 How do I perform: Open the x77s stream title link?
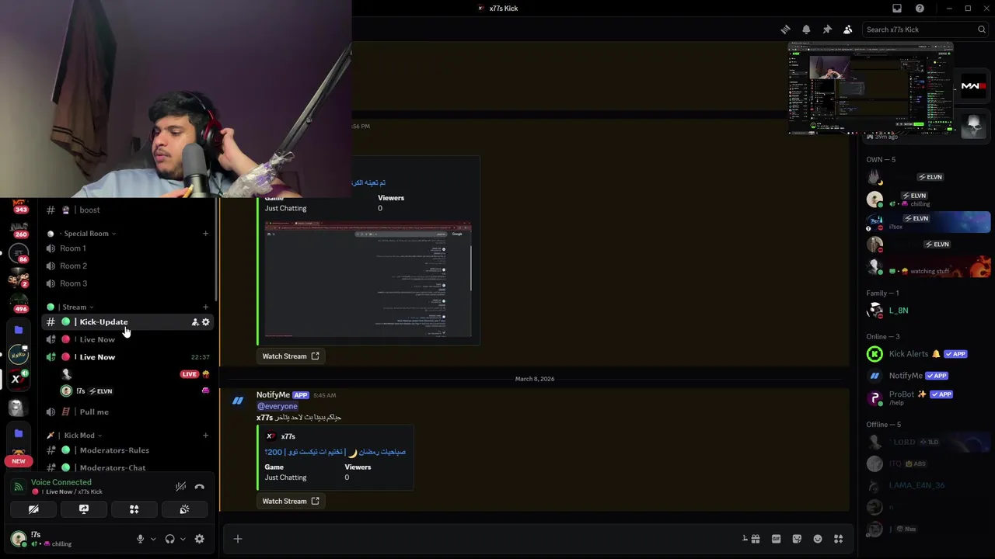(335, 452)
